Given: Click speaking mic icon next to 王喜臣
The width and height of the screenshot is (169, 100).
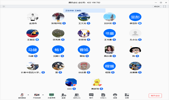Looking at the screenshot, I should (37, 40).
